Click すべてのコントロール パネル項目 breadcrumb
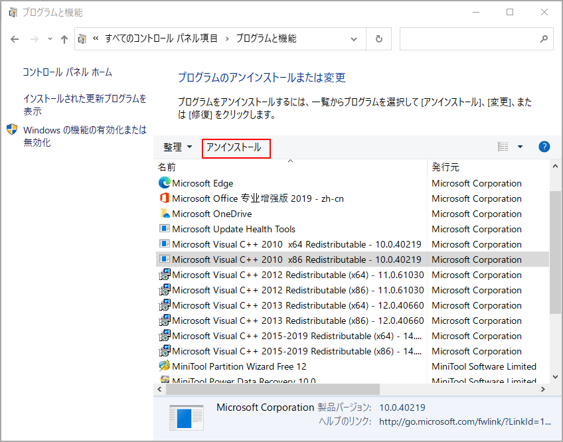This screenshot has height=442, width=563. click(x=161, y=38)
